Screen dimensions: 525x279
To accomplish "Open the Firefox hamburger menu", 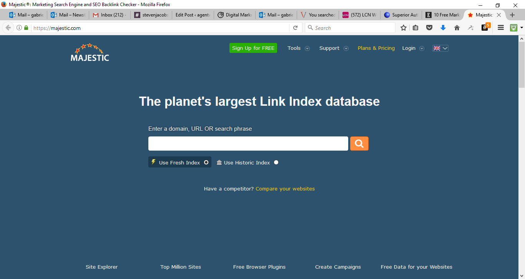I will [x=501, y=28].
